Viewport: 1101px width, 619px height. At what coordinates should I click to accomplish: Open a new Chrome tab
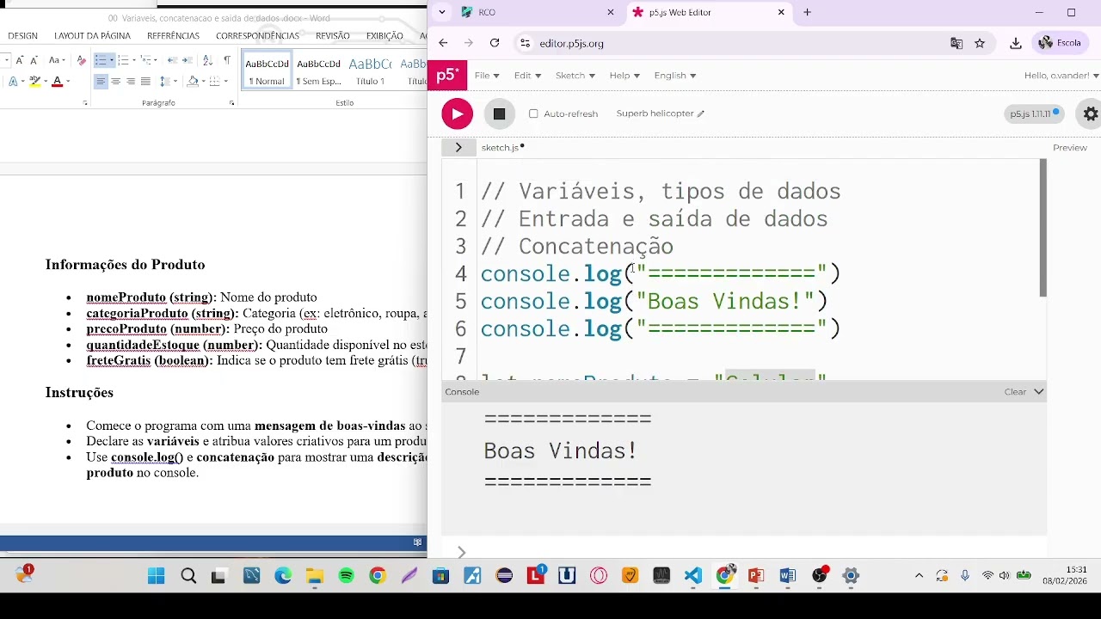coord(807,12)
